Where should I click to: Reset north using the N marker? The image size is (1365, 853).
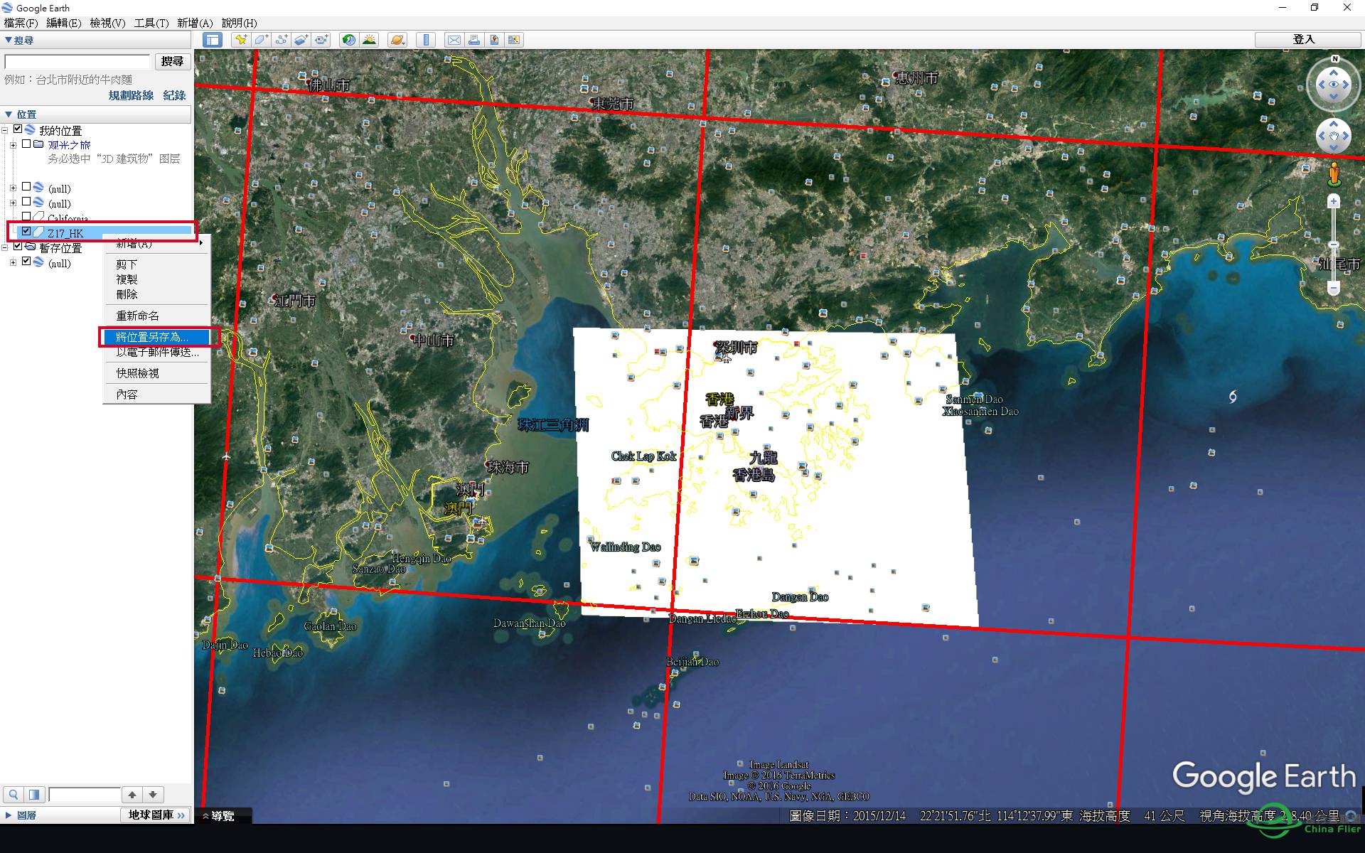click(1334, 59)
